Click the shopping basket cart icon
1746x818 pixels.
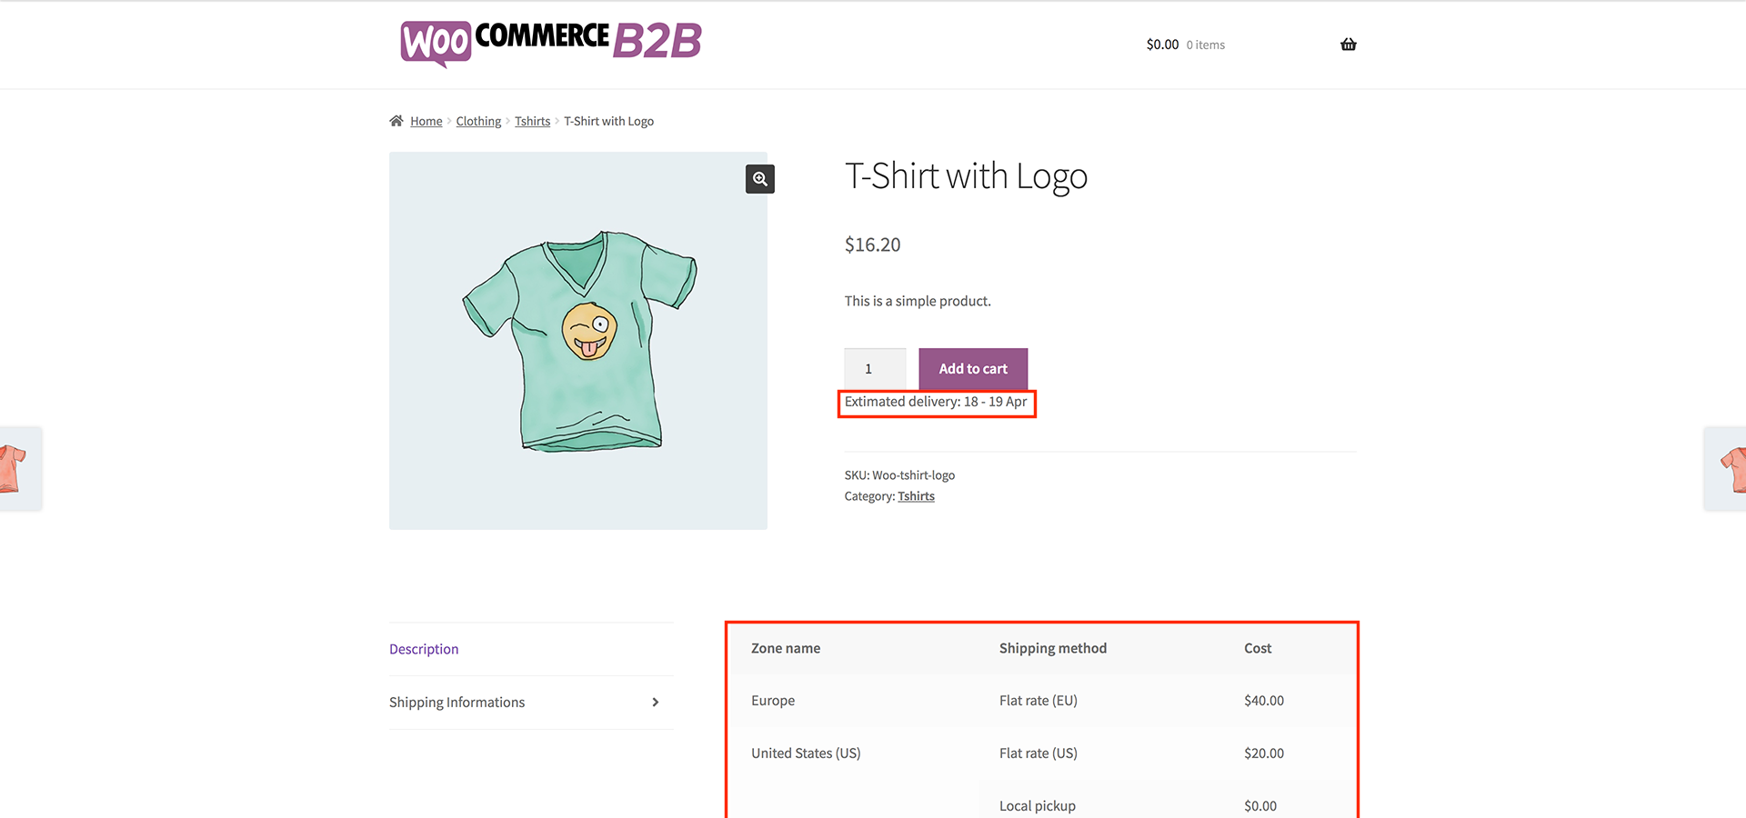[x=1348, y=45]
